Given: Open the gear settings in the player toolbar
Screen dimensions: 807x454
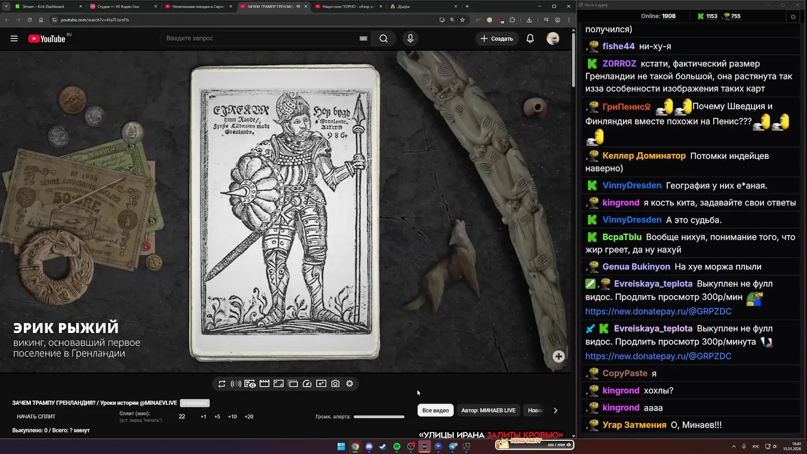Looking at the screenshot, I should click(x=350, y=383).
